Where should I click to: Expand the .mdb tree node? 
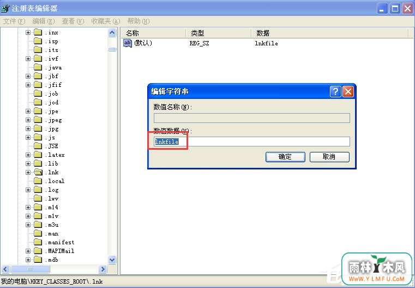coord(28,260)
